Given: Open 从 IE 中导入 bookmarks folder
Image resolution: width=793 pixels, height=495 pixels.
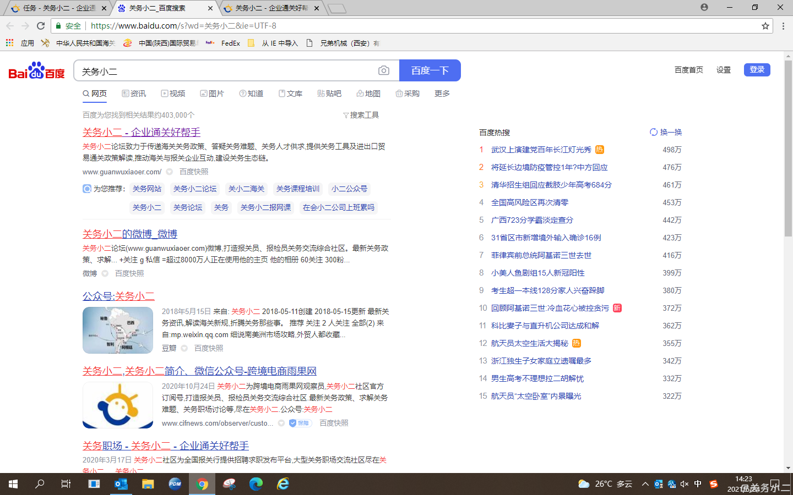Looking at the screenshot, I should pos(273,43).
